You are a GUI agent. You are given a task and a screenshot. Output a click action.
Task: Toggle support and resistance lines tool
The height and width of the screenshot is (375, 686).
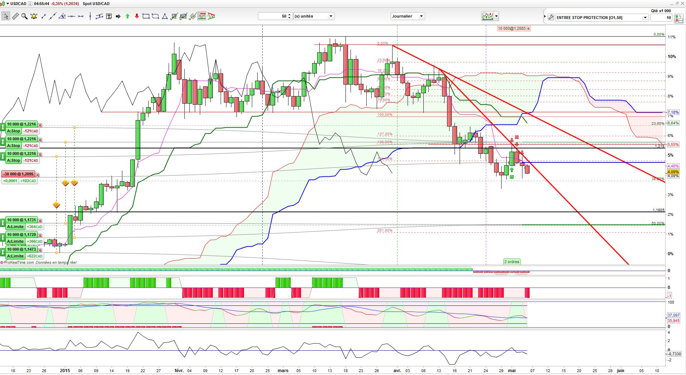(x=202, y=16)
